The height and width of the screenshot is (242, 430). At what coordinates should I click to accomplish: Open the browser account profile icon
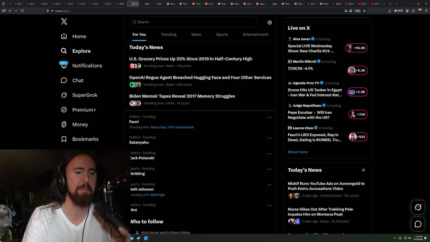click(x=407, y=11)
